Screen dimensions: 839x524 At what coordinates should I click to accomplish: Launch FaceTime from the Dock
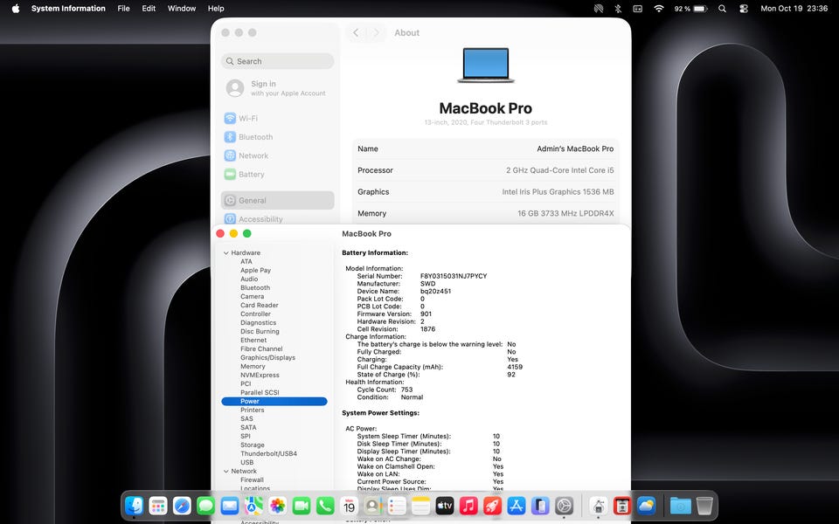tap(302, 506)
